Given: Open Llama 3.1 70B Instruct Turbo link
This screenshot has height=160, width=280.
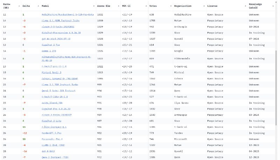Looking at the screenshot, I should pos(60,85).
